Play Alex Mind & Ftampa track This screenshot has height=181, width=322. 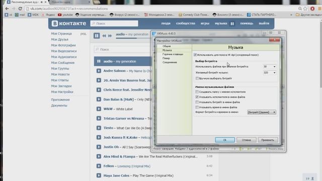coord(99,156)
